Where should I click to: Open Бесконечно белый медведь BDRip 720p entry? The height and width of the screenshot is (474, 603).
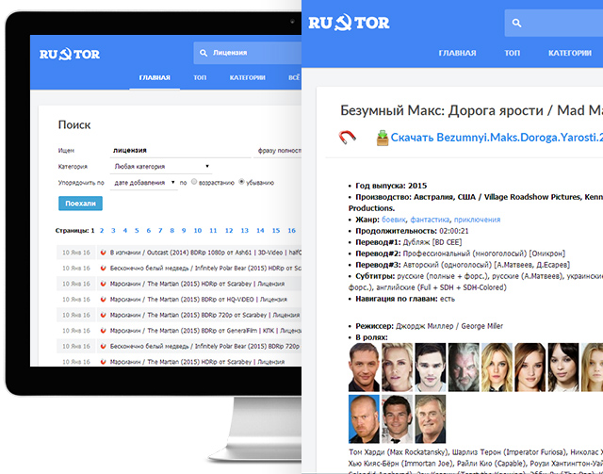click(204, 346)
